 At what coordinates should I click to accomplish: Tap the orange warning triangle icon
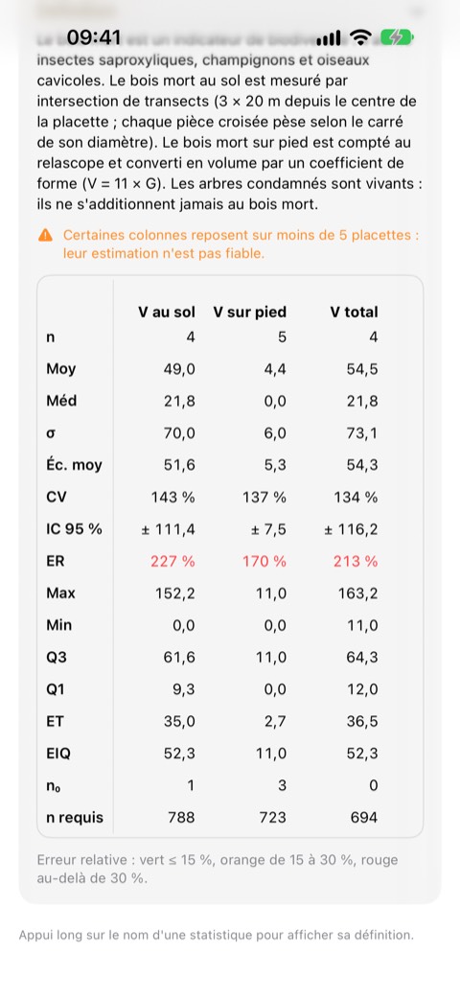point(45,235)
